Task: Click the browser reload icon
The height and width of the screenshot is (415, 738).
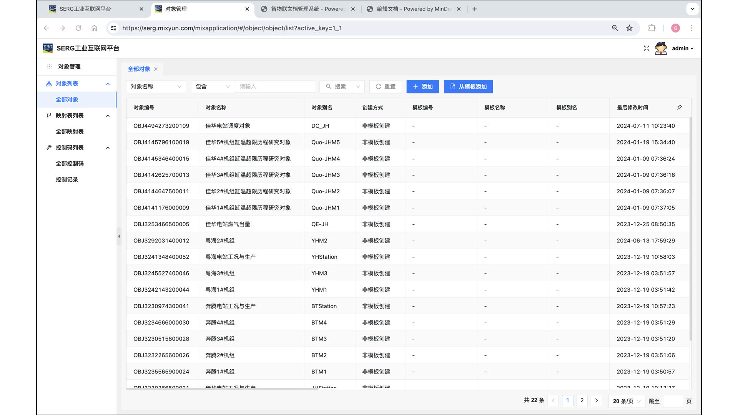Action: (78, 28)
